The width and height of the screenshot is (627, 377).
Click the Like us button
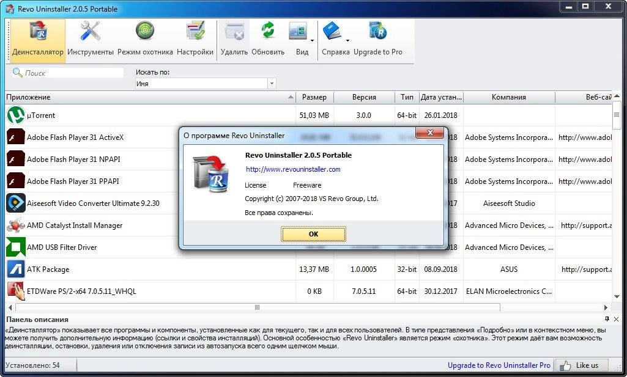pyautogui.click(x=582, y=365)
